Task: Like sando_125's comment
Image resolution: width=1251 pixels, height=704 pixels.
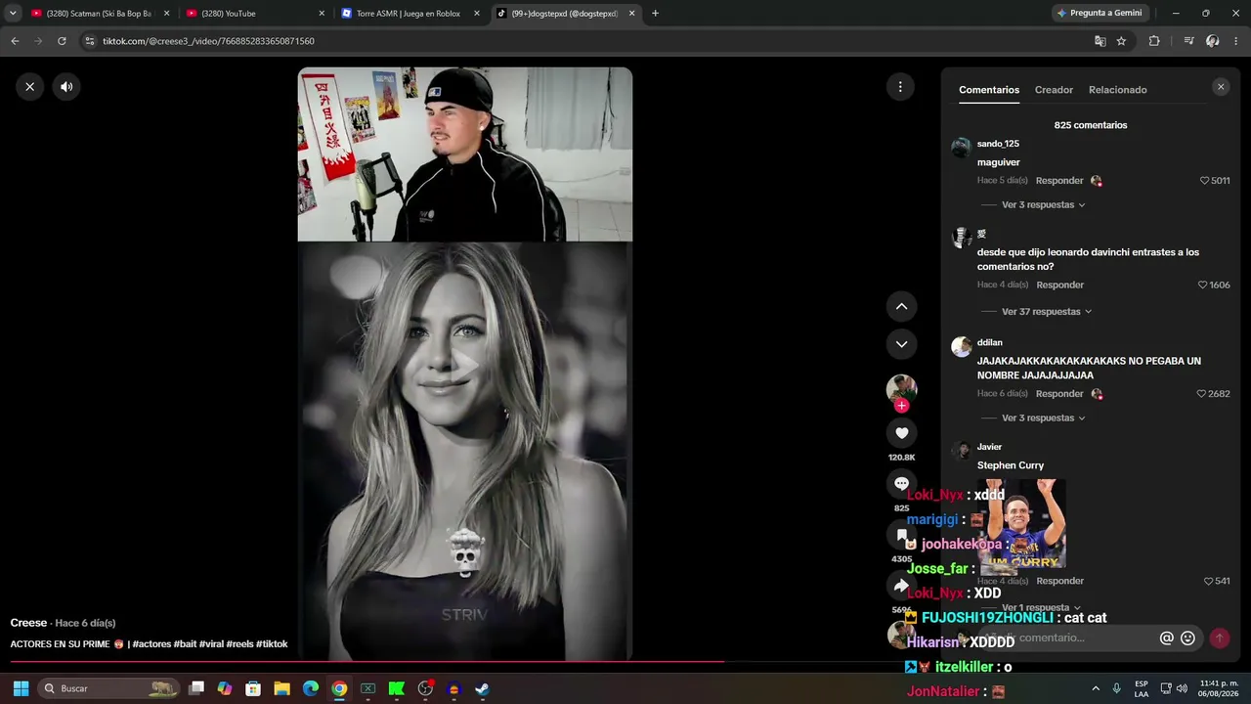Action: pos(1204,181)
